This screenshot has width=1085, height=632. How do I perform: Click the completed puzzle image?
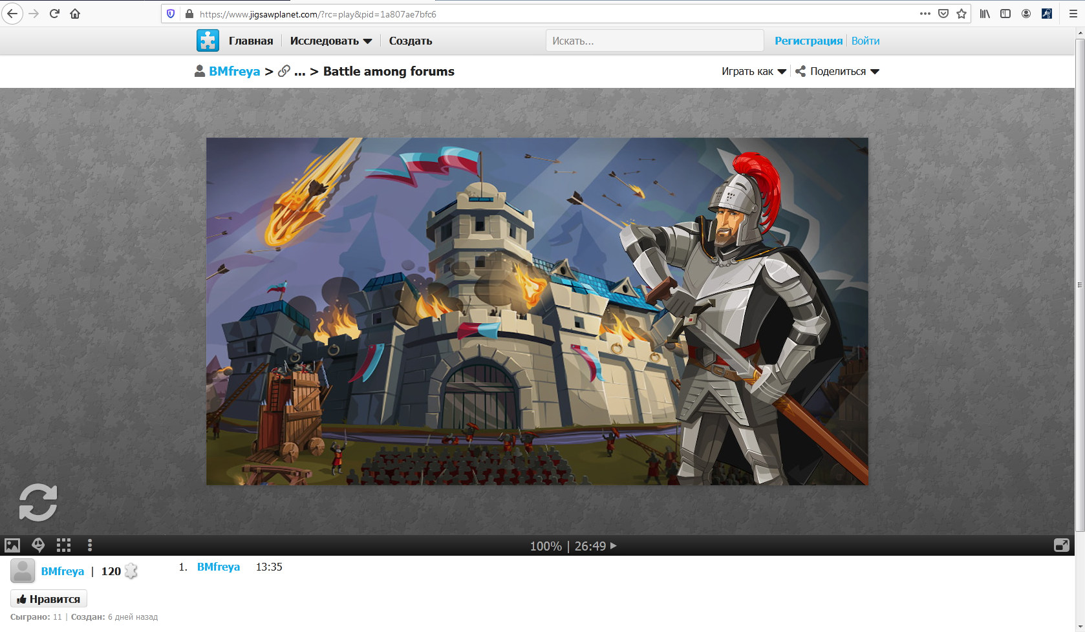(537, 311)
